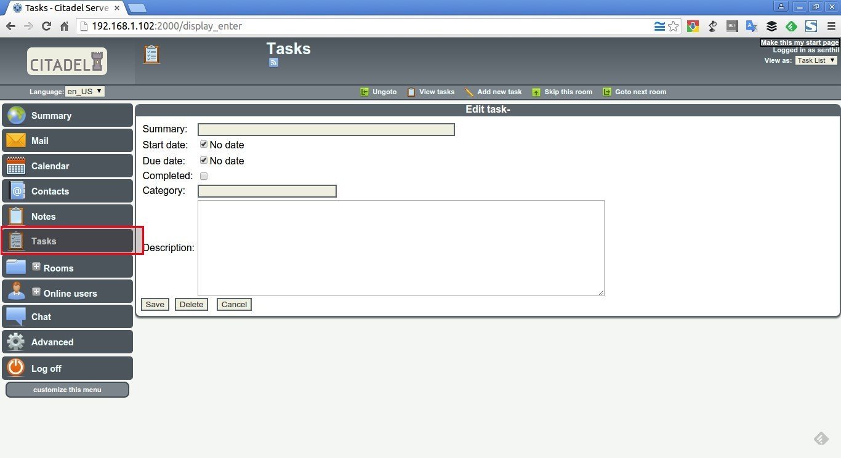Click the Cancel button

[x=234, y=304]
